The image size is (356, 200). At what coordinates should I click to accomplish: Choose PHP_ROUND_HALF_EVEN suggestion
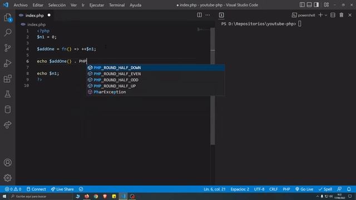(156, 74)
